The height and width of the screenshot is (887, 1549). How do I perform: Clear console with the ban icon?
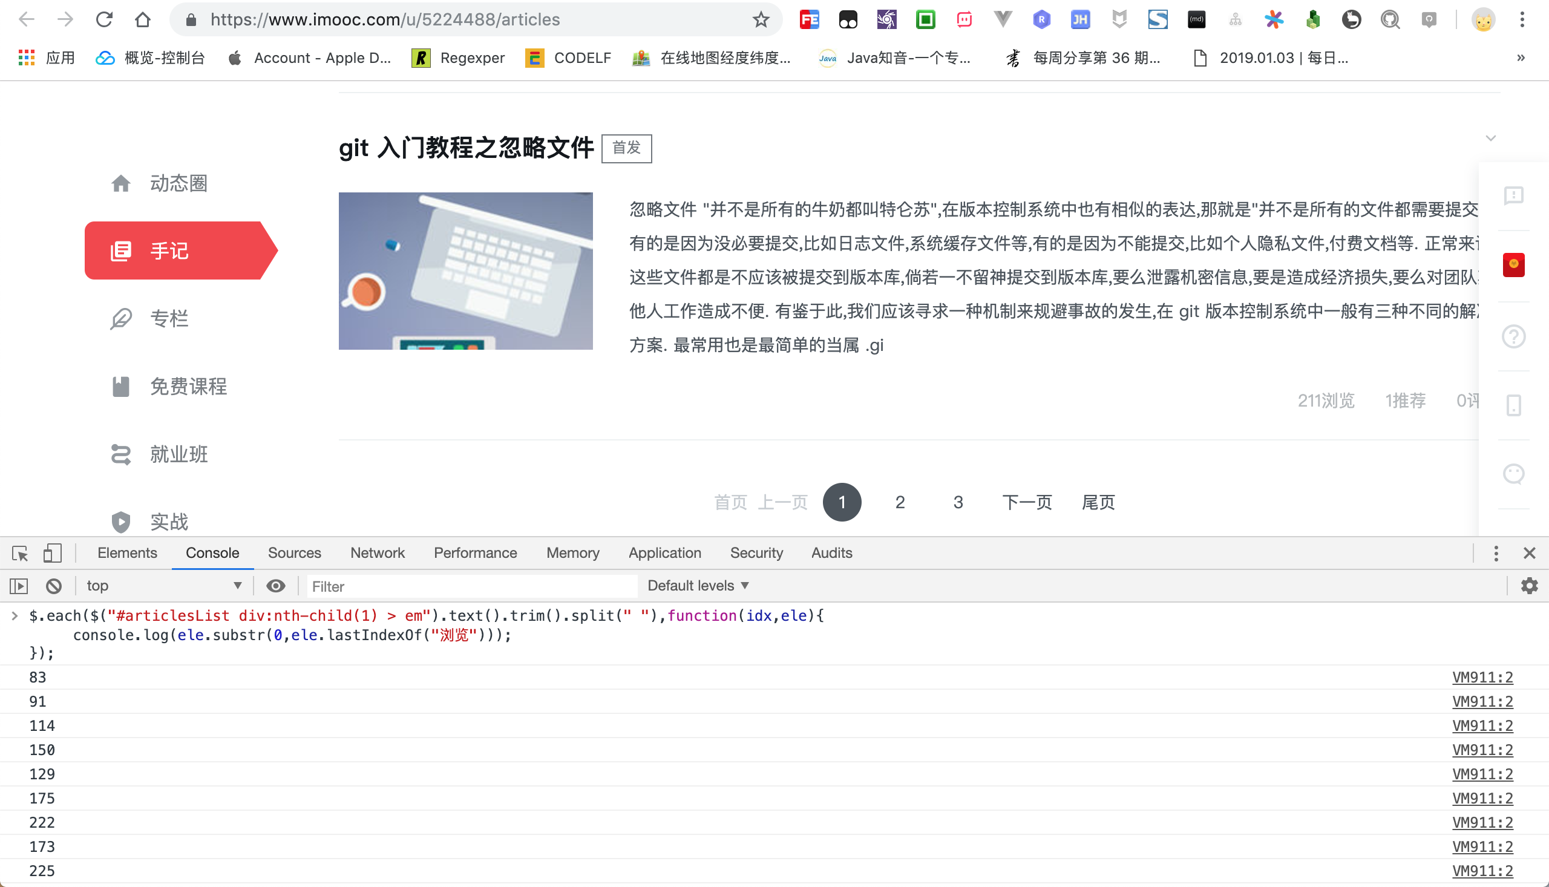[x=54, y=586]
